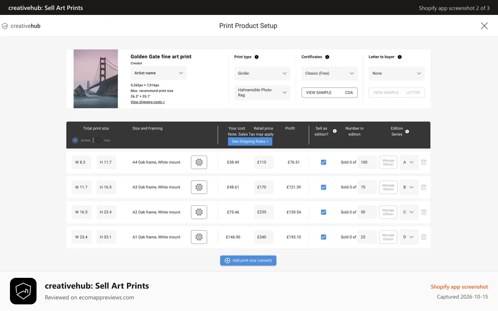Click Manage Edition for the 25 edition row

[x=388, y=237]
